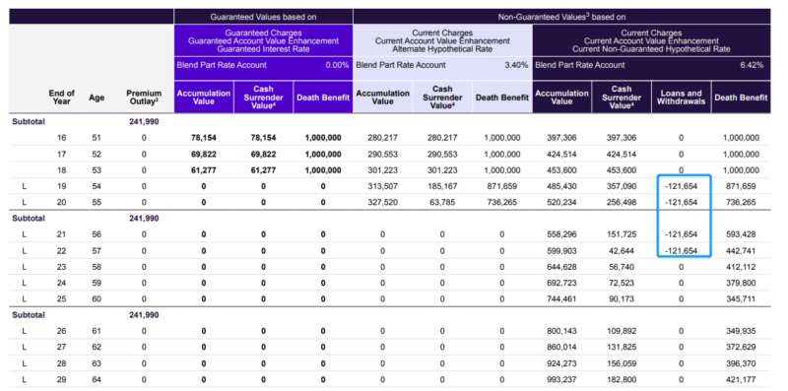This screenshot has width=788, height=391.
Task: Select the Age column header
Action: 96,98
